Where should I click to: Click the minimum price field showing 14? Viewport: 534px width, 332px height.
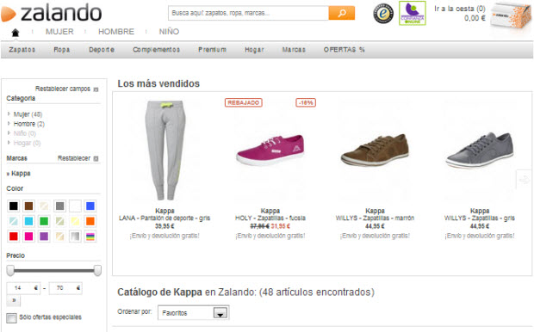pos(23,288)
